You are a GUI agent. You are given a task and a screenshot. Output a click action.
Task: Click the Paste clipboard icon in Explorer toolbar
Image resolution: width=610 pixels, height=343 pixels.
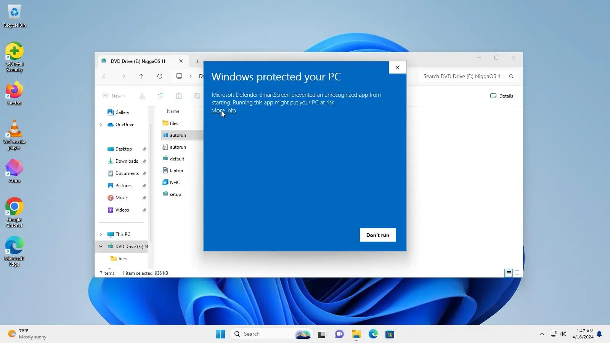pyautogui.click(x=179, y=96)
